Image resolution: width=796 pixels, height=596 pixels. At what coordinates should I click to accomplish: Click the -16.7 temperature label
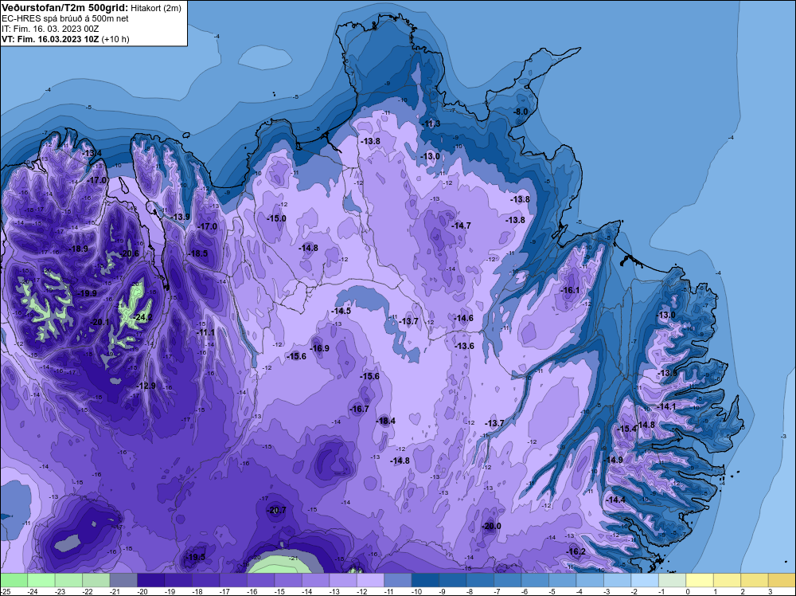pyautogui.click(x=360, y=409)
